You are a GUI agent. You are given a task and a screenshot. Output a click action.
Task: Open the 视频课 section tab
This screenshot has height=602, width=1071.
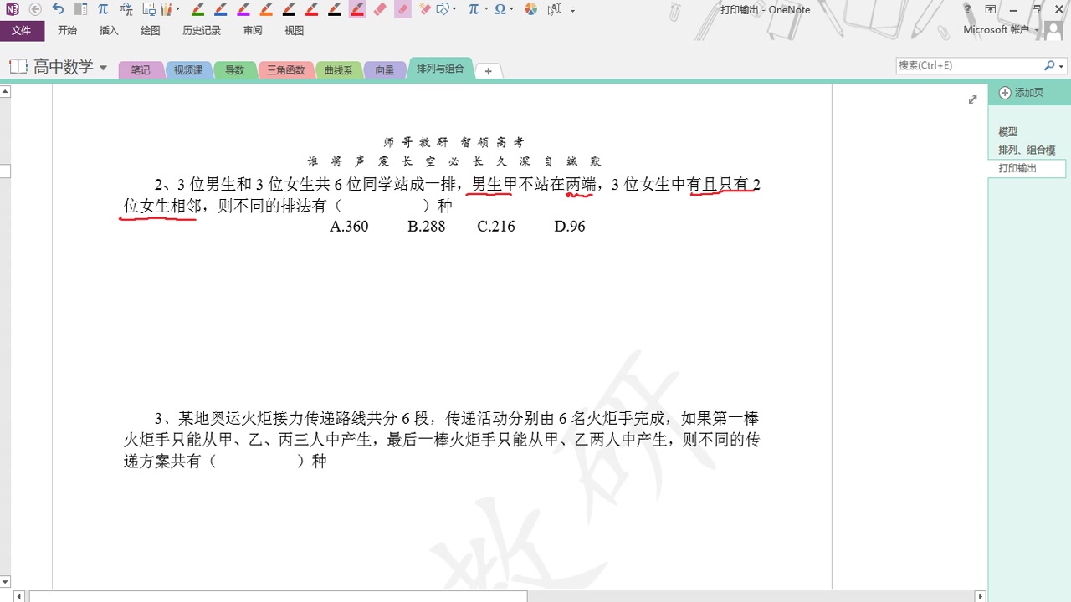189,70
